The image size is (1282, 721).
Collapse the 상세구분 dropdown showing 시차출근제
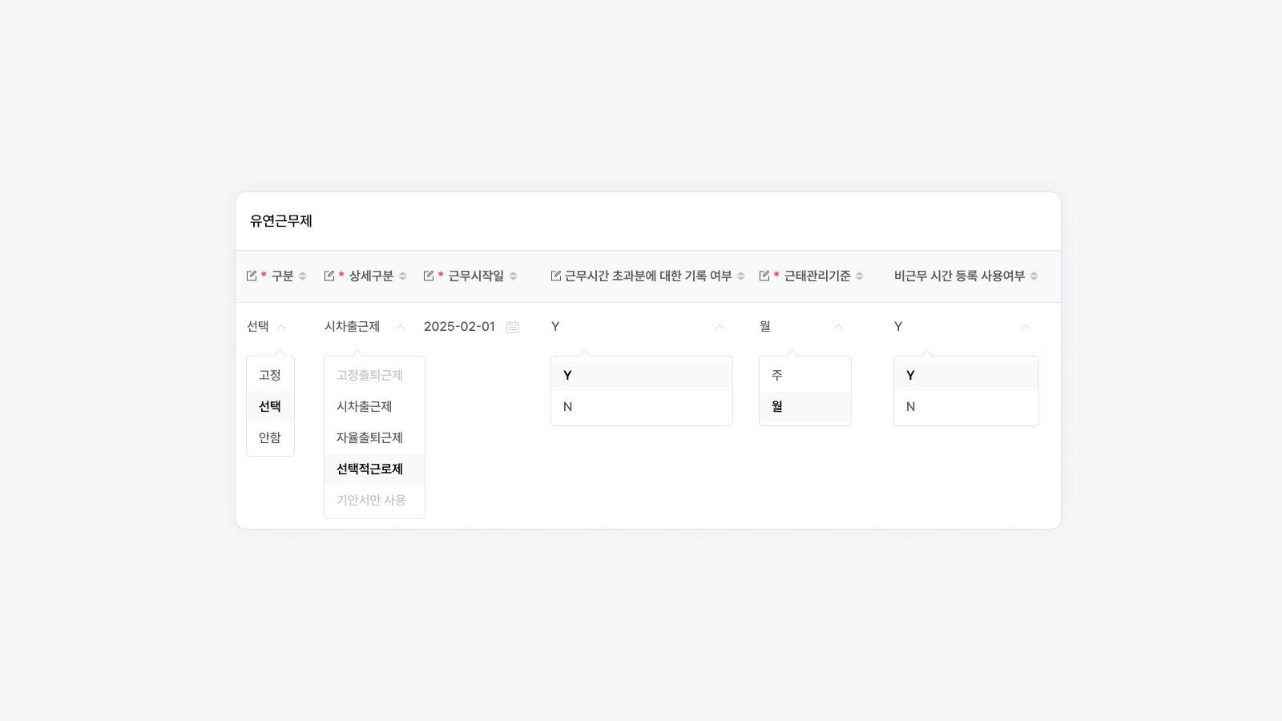(x=400, y=327)
